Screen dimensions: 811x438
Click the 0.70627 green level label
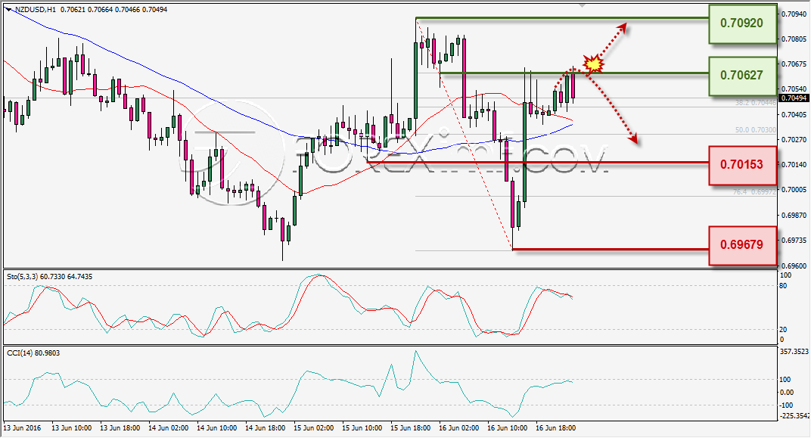click(x=742, y=76)
